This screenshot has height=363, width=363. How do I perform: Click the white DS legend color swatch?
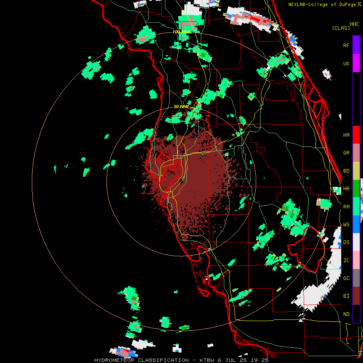356,242
